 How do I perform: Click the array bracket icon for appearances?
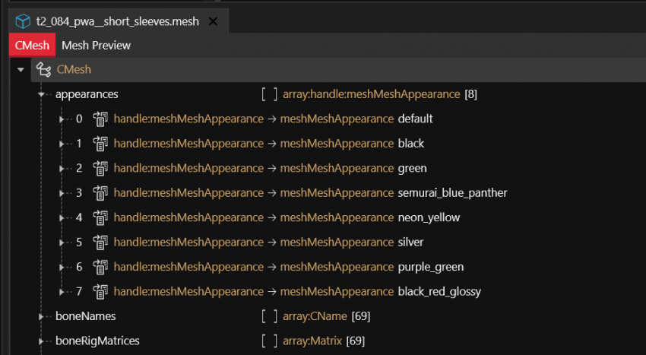coord(269,94)
